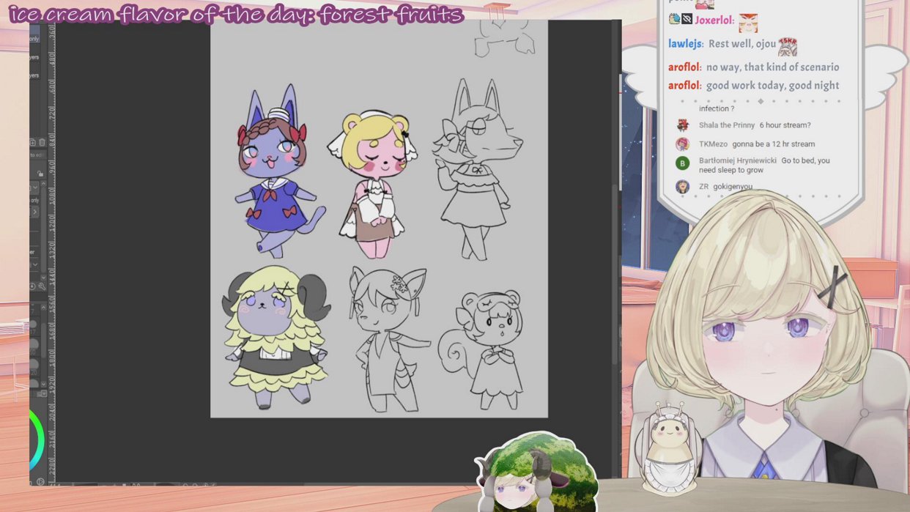
Task: Click the 'ice cream flavor of the day' title
Action: click(x=236, y=15)
